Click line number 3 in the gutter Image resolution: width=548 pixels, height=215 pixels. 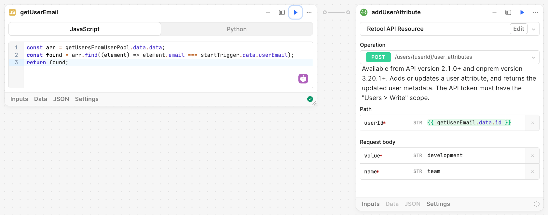[x=16, y=62]
